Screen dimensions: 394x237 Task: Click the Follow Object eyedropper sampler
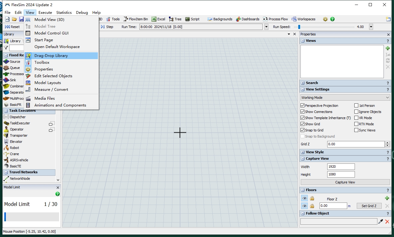[x=381, y=221]
